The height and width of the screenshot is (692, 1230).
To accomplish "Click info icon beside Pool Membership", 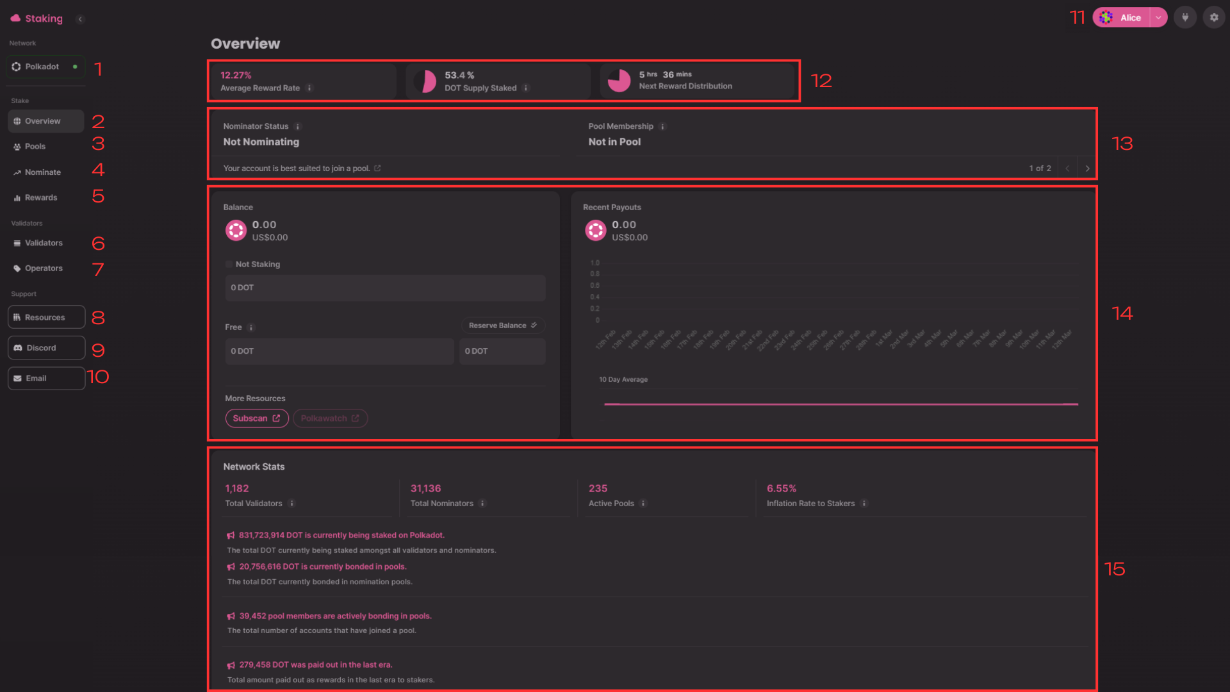I will 663,127.
